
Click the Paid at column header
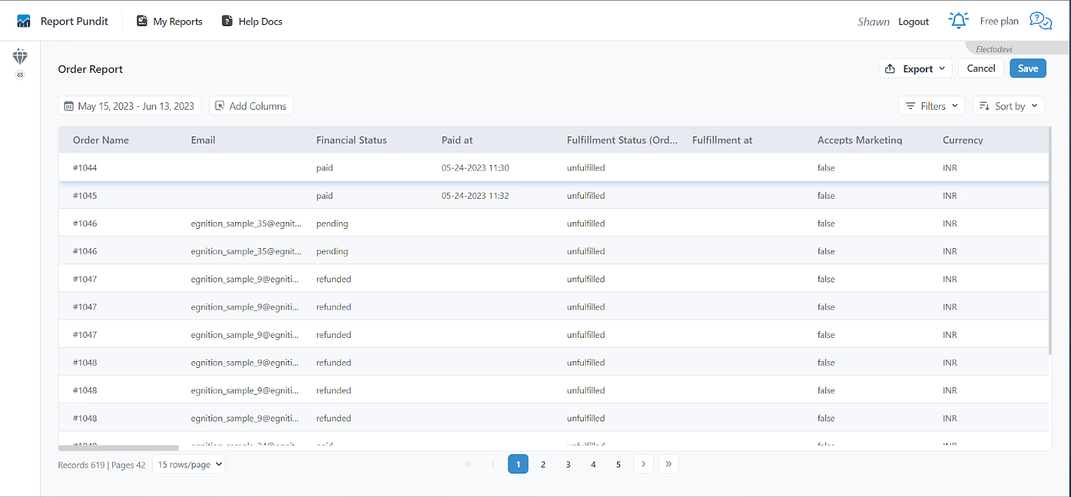(457, 140)
